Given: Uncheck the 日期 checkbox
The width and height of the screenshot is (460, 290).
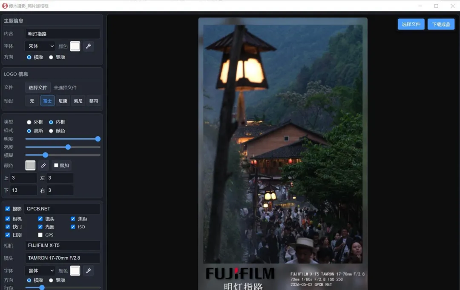Looking at the screenshot, I should 8,235.
